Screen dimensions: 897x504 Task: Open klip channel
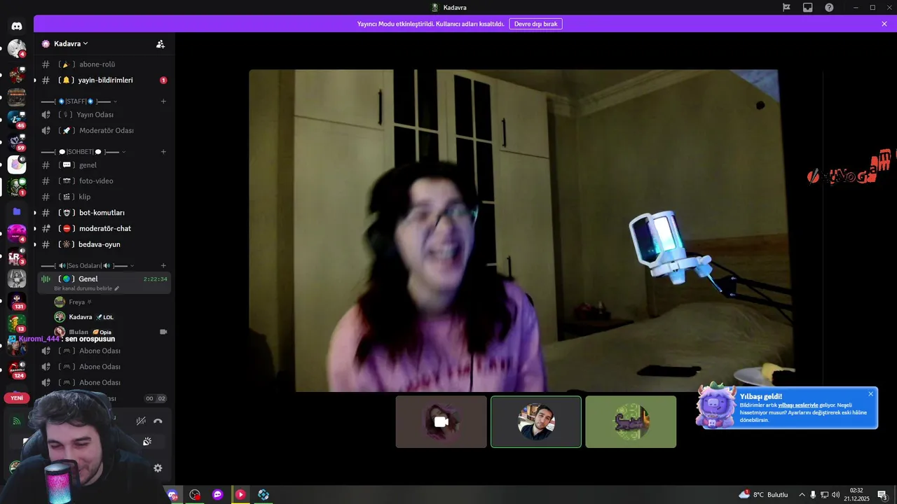pyautogui.click(x=104, y=197)
